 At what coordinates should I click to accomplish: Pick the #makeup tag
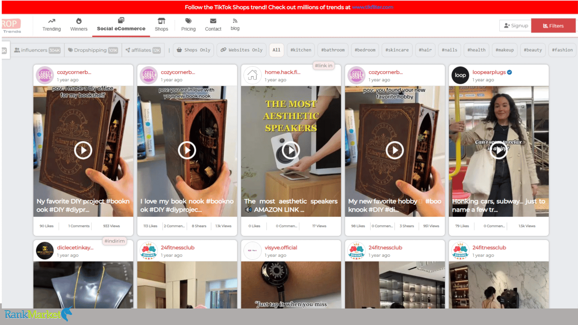[x=504, y=50]
